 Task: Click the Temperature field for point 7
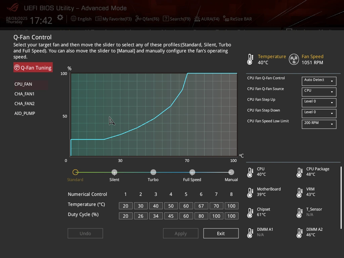click(216, 206)
